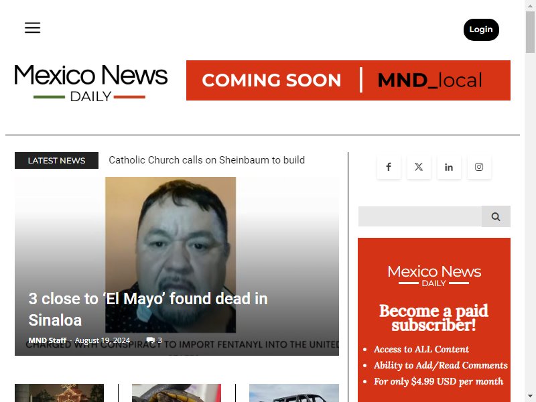Click the scrollbar down arrow

pos(530,397)
